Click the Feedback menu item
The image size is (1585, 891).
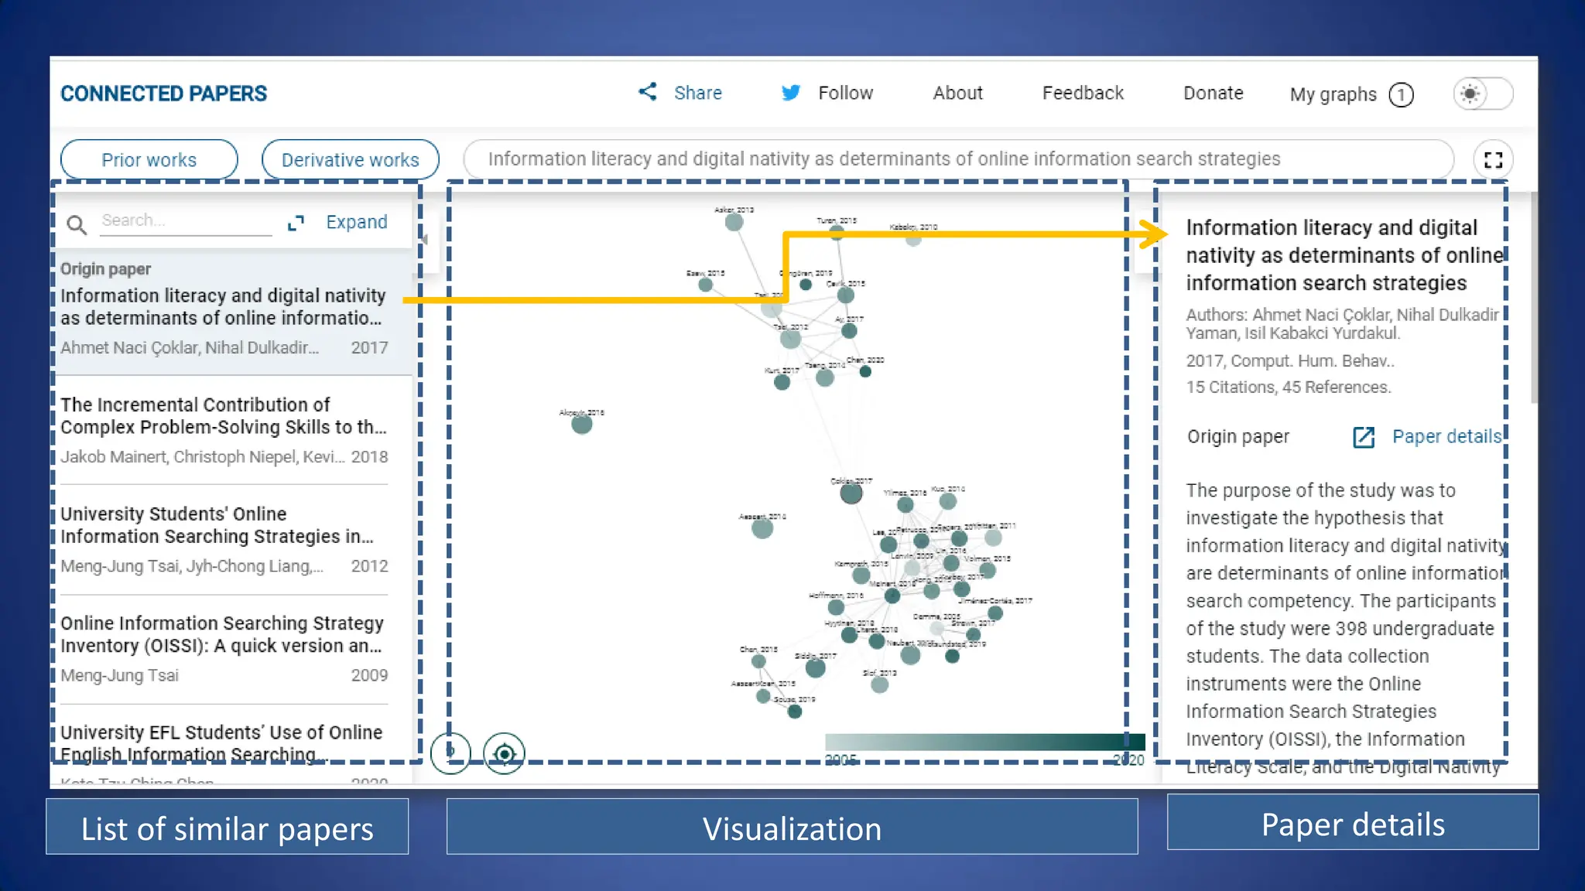[x=1082, y=93]
